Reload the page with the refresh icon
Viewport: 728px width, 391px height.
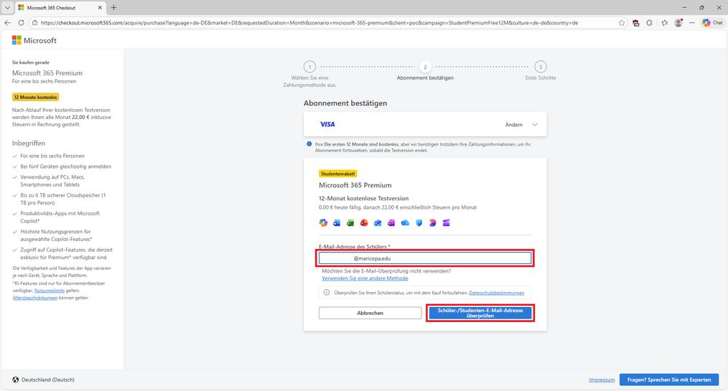pos(21,23)
